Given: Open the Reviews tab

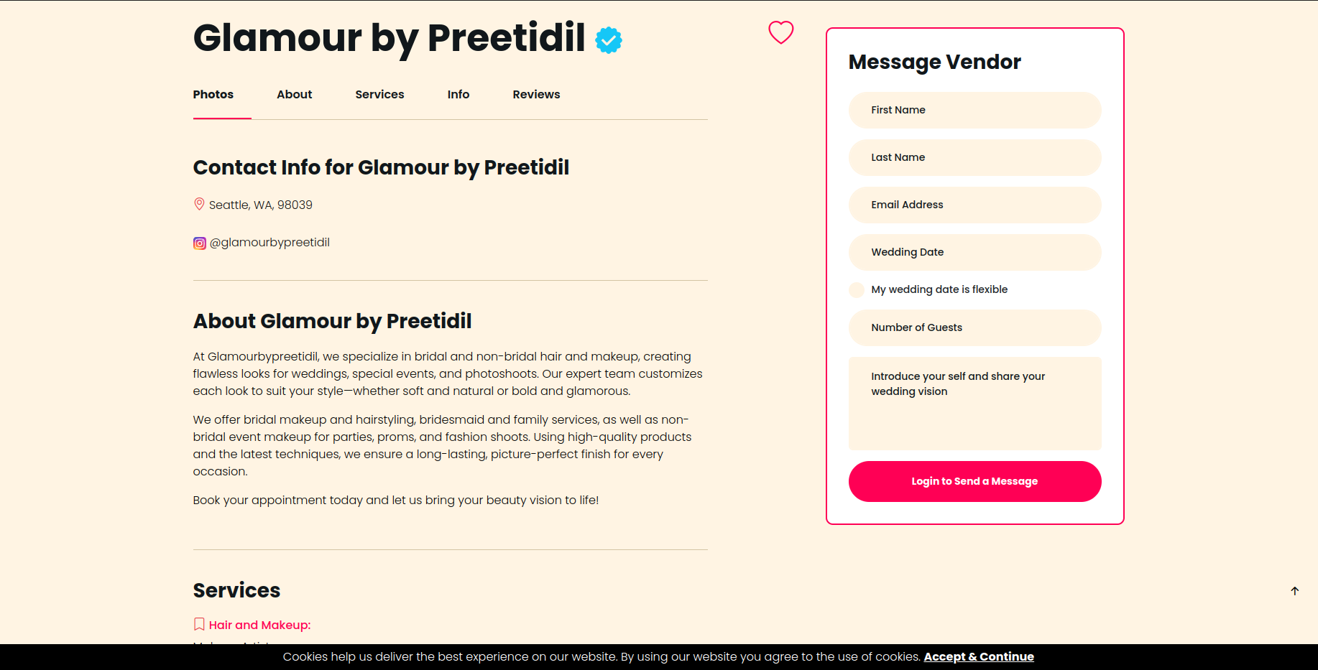Looking at the screenshot, I should pos(536,94).
